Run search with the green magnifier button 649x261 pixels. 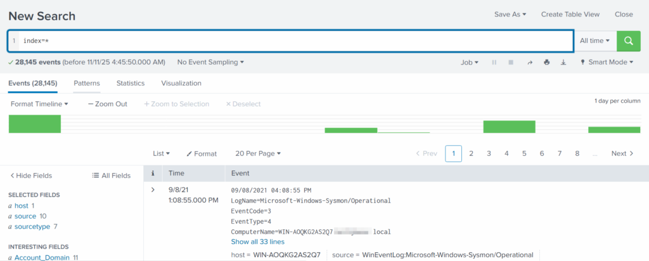[628, 41]
